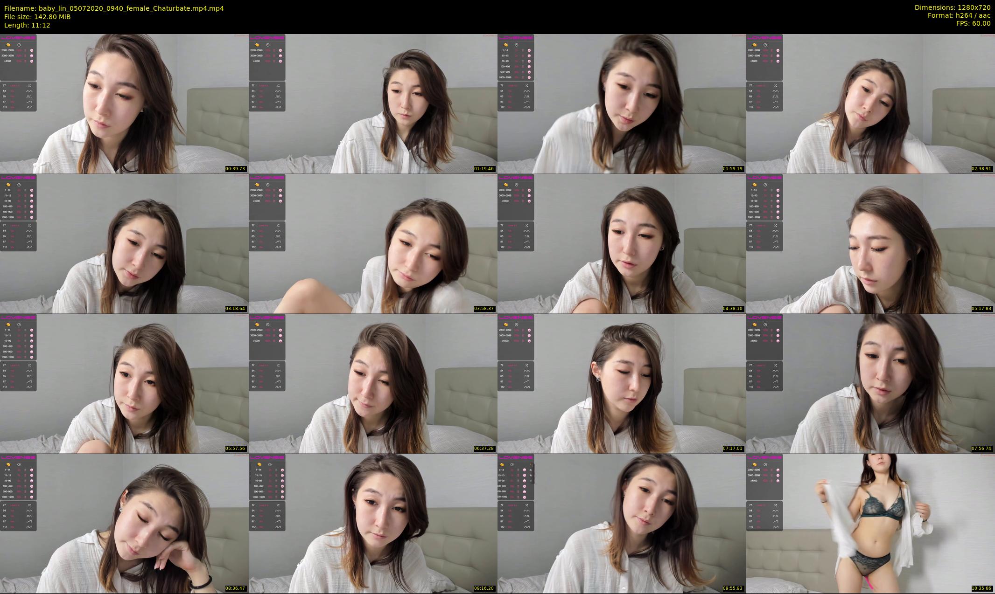
Task: Open the thumbnail stamped 09:16.20
Action: click(373, 523)
